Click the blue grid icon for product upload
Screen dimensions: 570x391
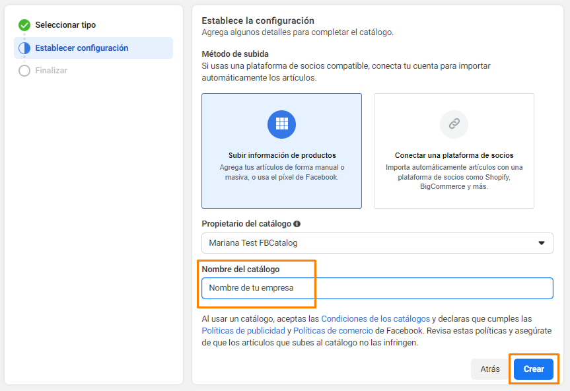click(282, 124)
